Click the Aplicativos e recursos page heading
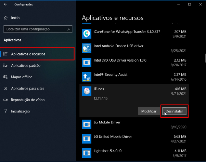The image size is (206, 162). coord(113,18)
